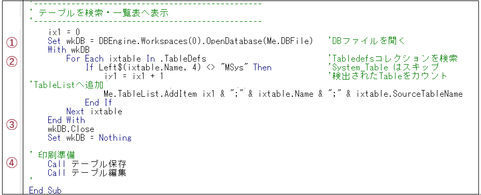Click the circled number 1 marker
Viewport: 481px width, 195px height.
pyautogui.click(x=11, y=43)
